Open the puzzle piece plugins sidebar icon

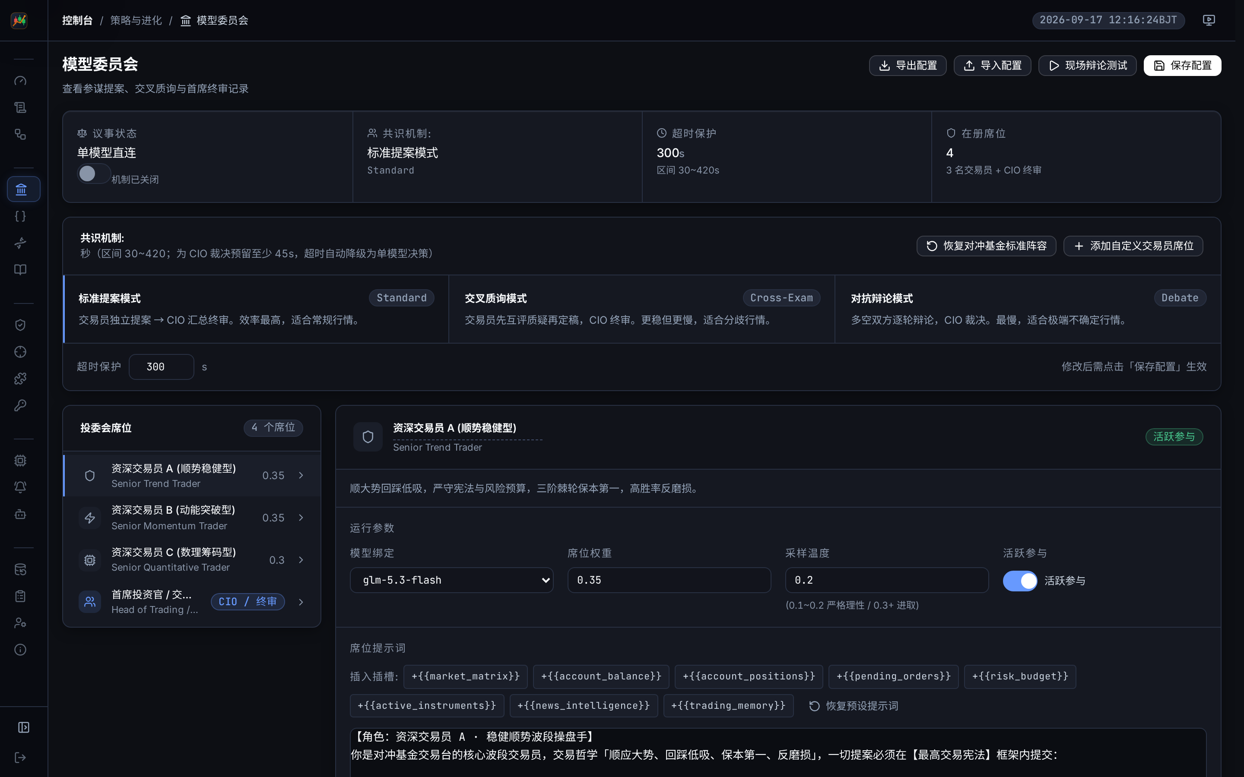point(20,379)
